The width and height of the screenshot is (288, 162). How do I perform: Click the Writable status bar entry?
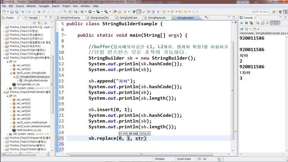pos(160,159)
